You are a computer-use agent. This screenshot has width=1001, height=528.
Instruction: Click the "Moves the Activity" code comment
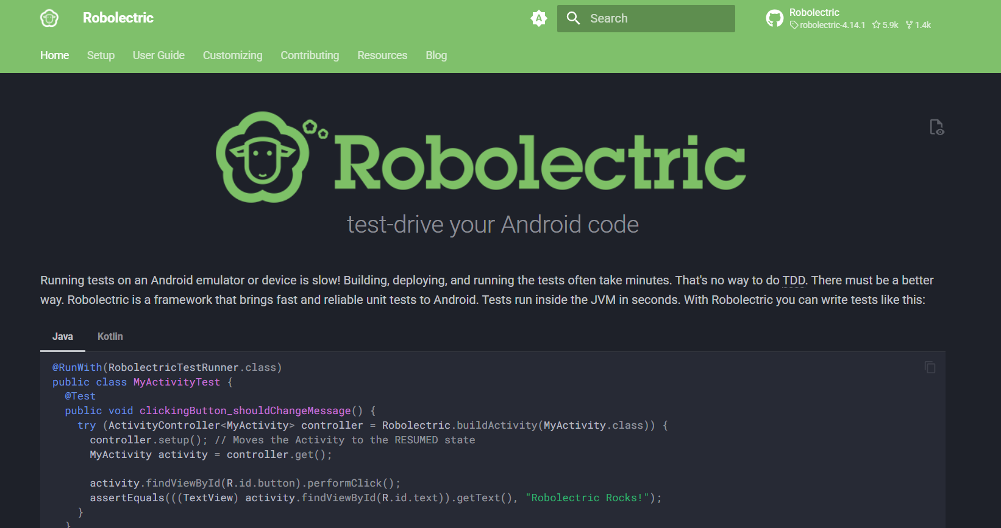[345, 440]
